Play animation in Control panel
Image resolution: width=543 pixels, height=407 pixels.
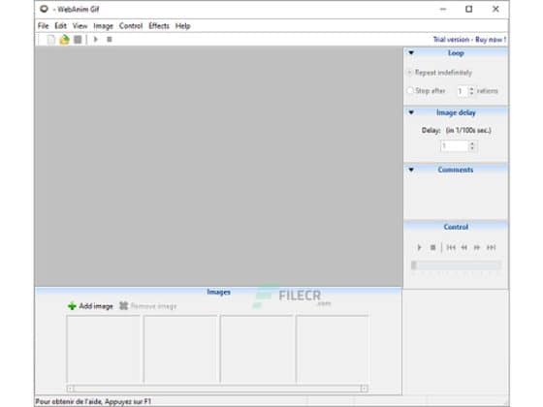click(x=419, y=247)
